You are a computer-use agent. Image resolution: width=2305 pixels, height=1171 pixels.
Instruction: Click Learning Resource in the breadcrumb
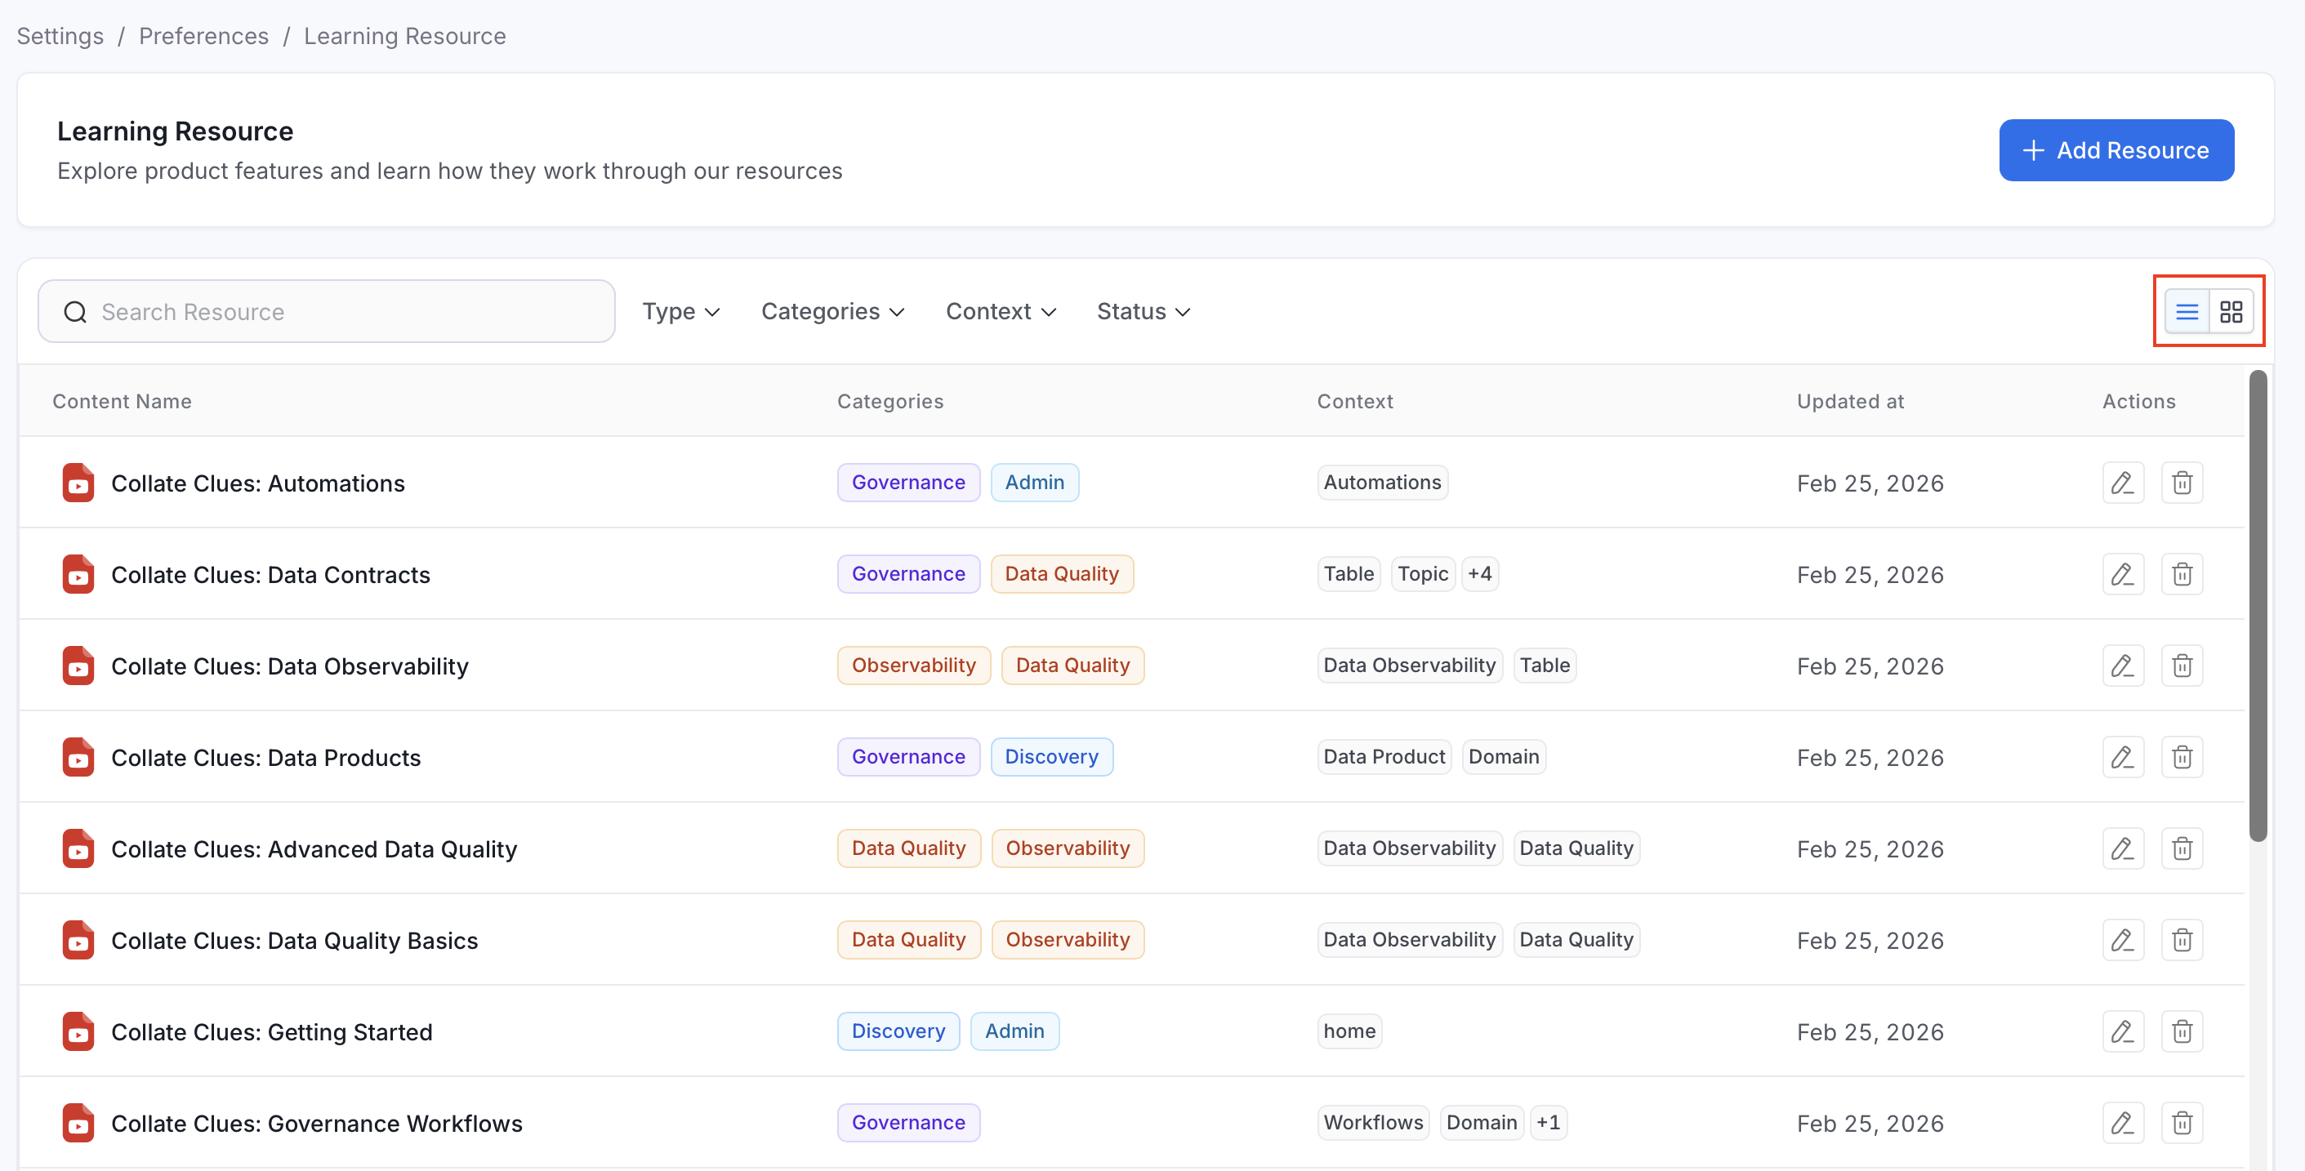coord(404,36)
